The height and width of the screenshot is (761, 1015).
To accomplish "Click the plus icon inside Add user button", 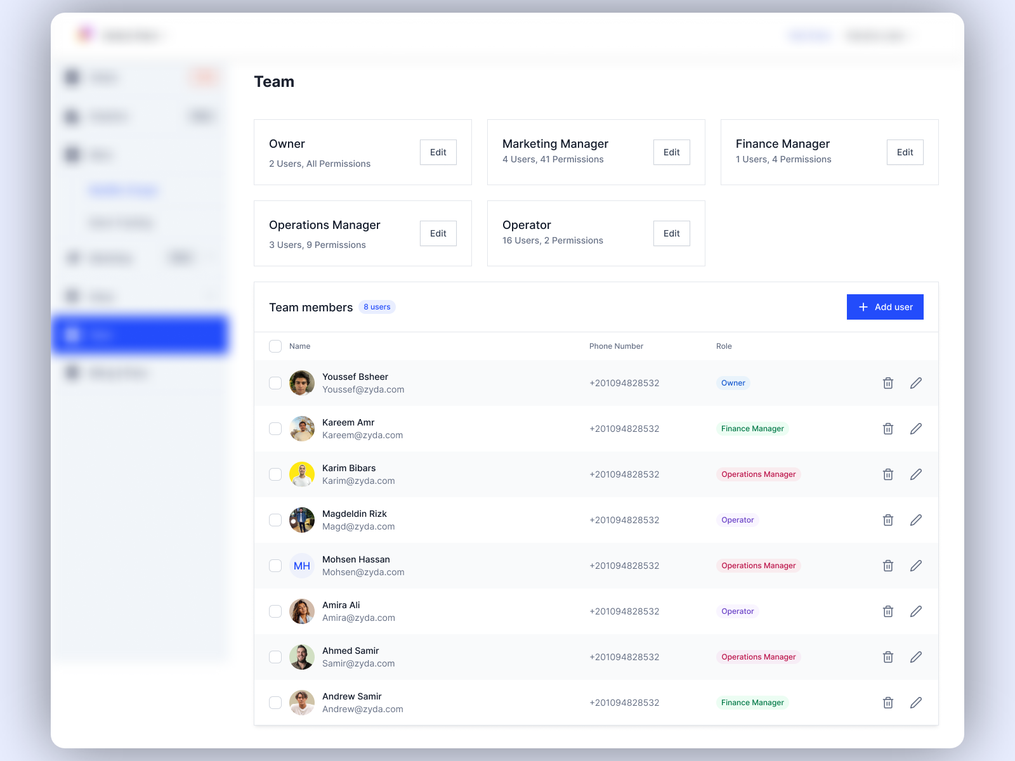I will [863, 307].
